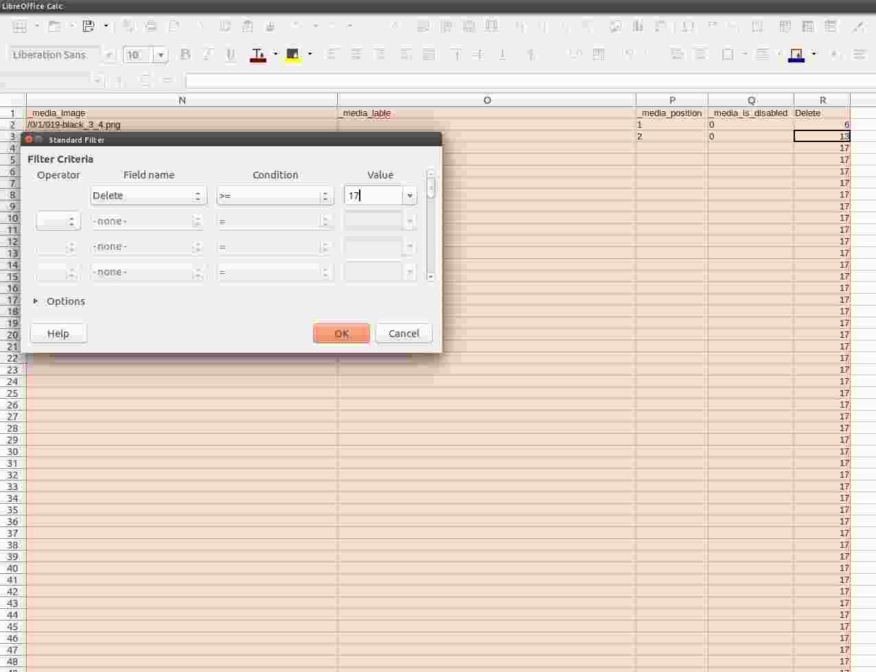Click the Insert Chart icon
876x672 pixels.
click(638, 26)
